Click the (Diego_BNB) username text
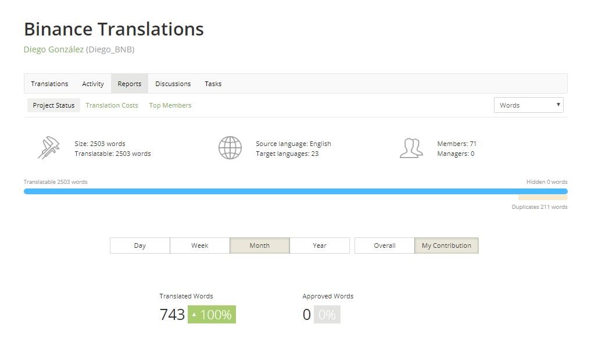 coord(110,49)
